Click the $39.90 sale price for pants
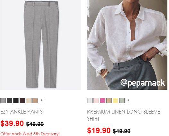This screenshot has width=169, height=136. (x=12, y=123)
